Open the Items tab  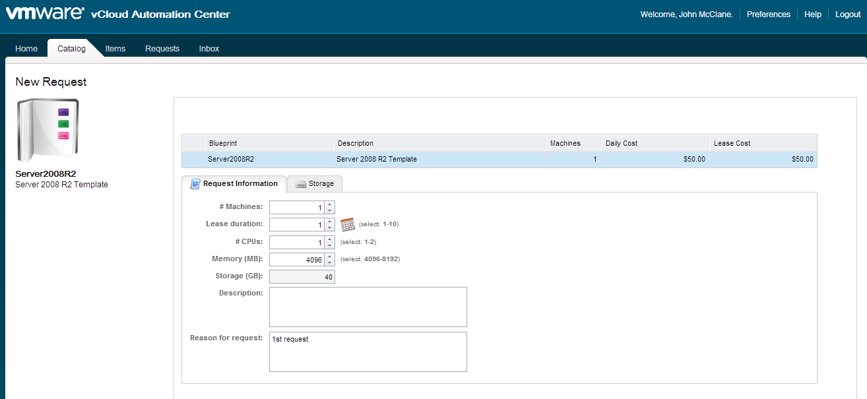click(115, 49)
